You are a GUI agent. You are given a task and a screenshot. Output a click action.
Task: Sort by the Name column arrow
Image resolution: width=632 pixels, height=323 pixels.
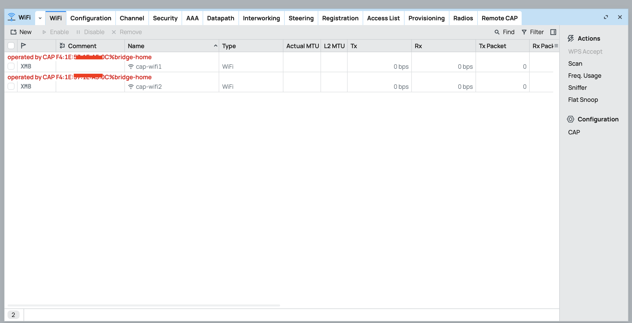[x=215, y=46]
